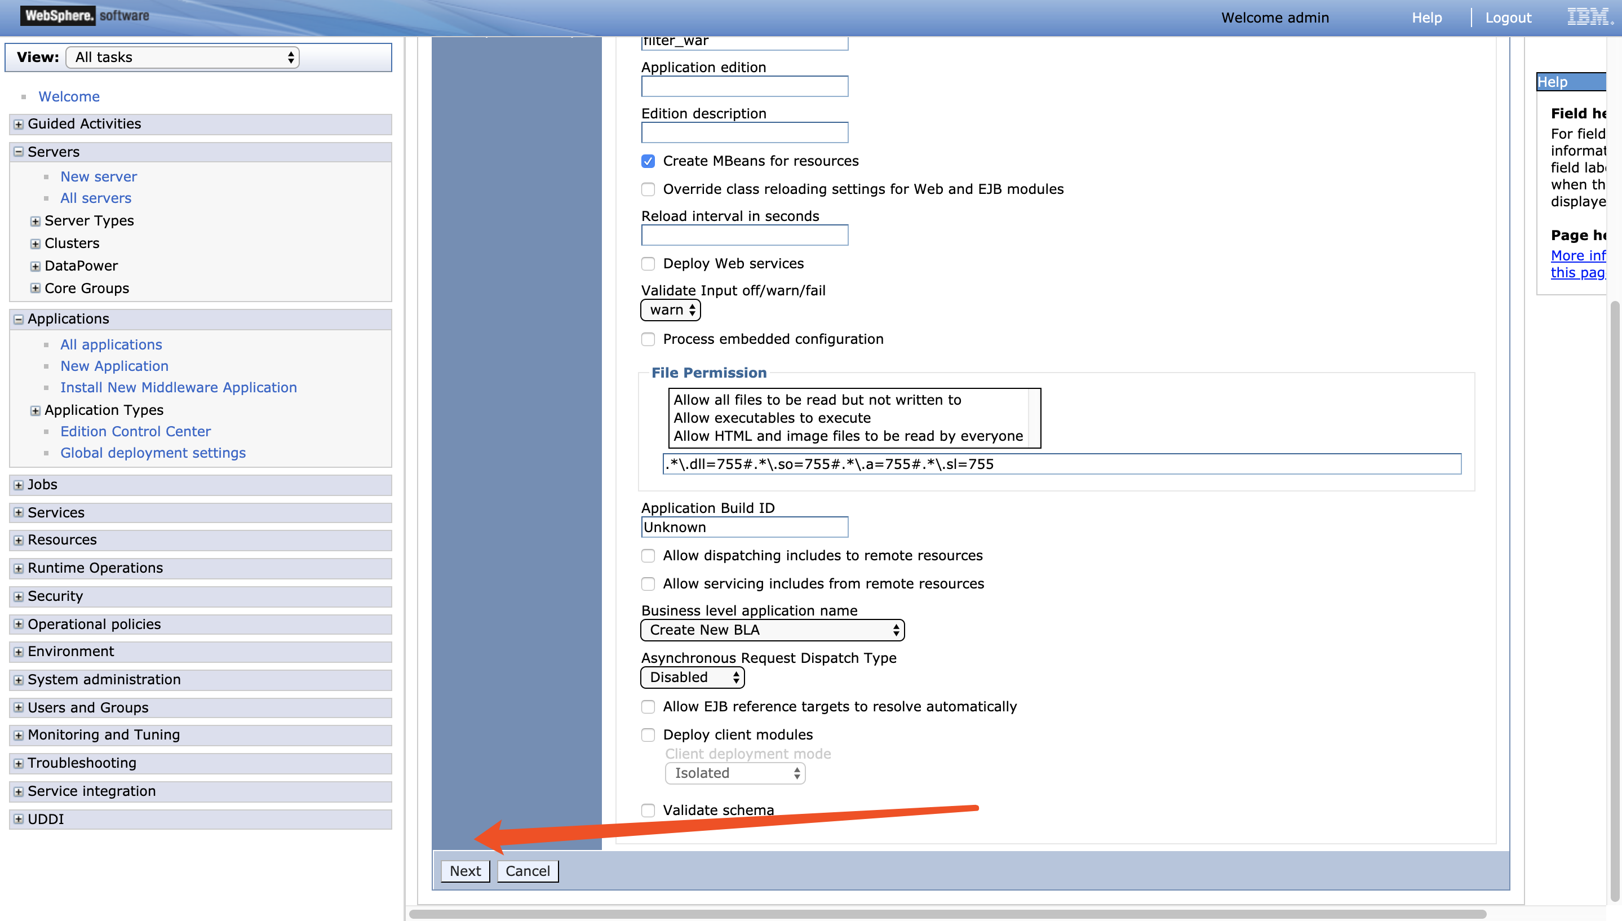1622x921 pixels.
Task: Enable Deploy Web services checkbox
Action: pyautogui.click(x=648, y=264)
